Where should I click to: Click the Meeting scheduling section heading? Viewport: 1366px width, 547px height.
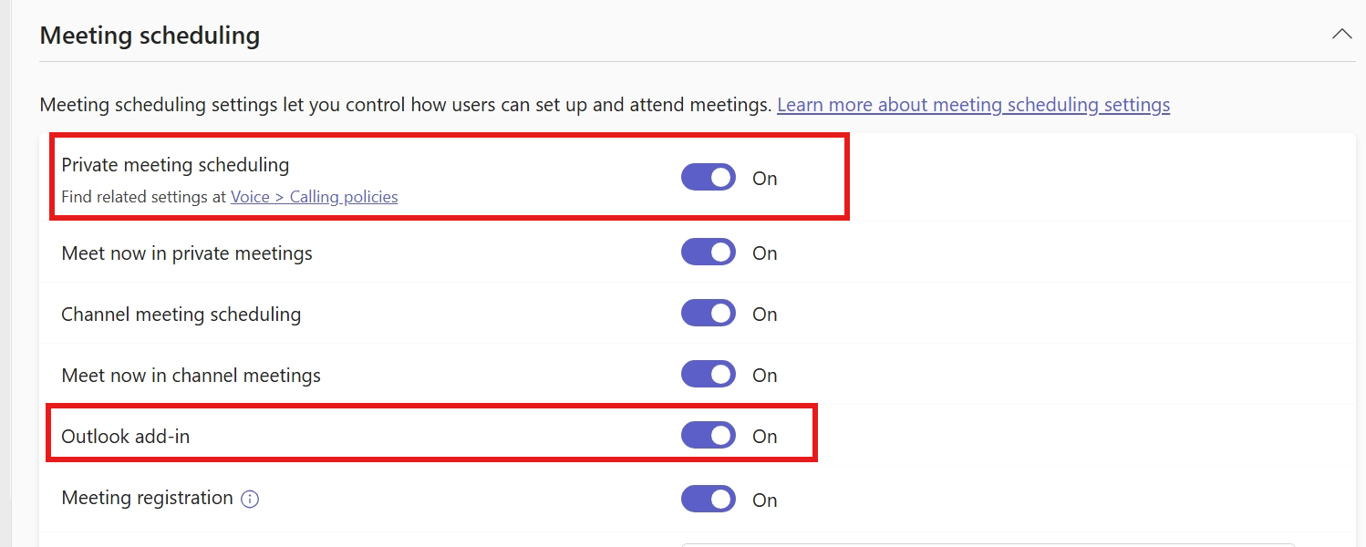click(150, 36)
